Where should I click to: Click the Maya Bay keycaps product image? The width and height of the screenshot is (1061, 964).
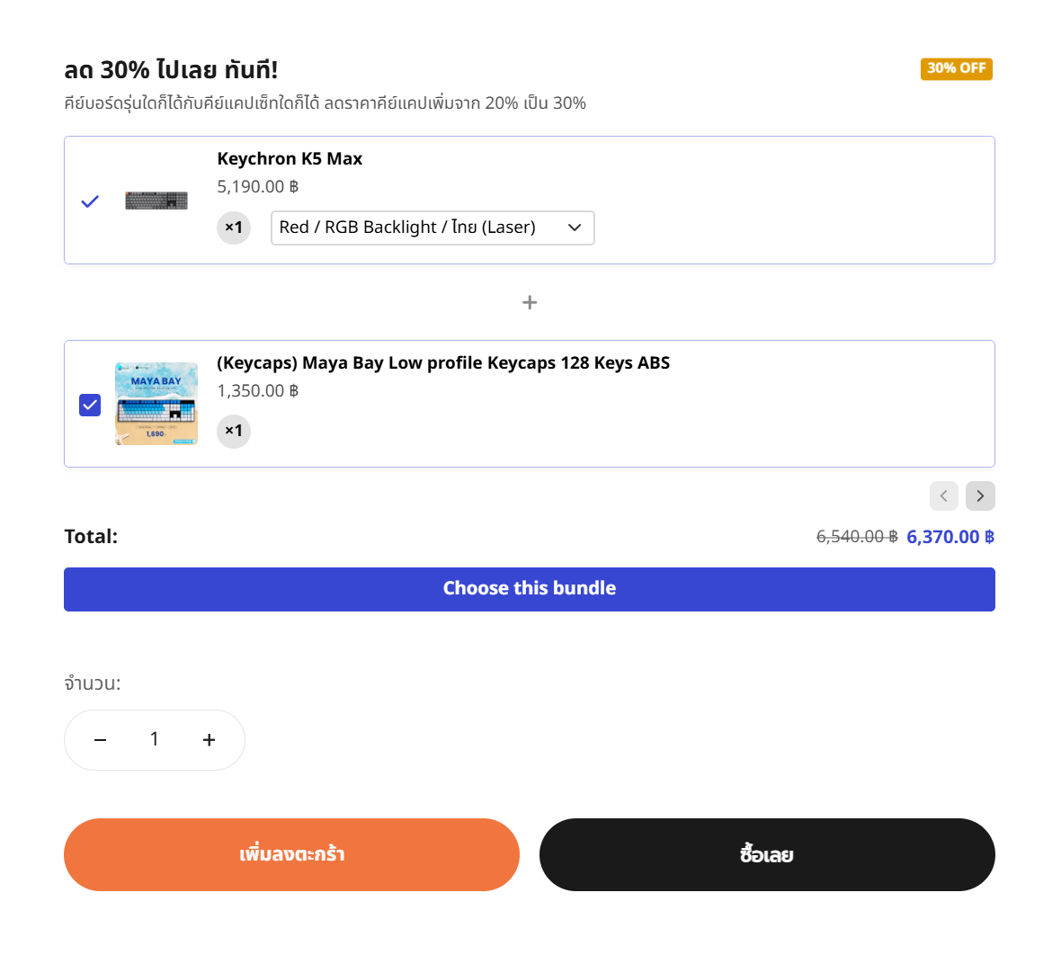point(156,404)
